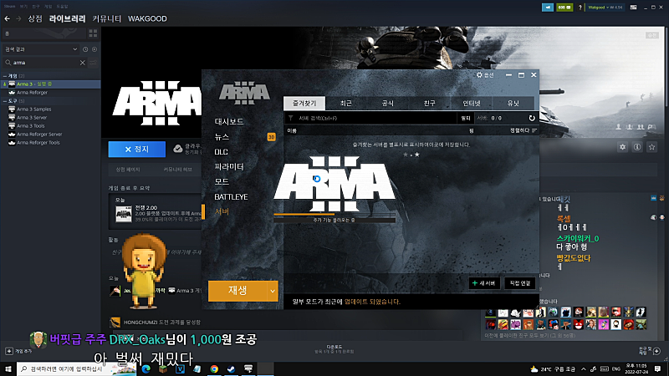Click the recent activity clock icon in library
This screenshot has height=376, width=669.
85,49
